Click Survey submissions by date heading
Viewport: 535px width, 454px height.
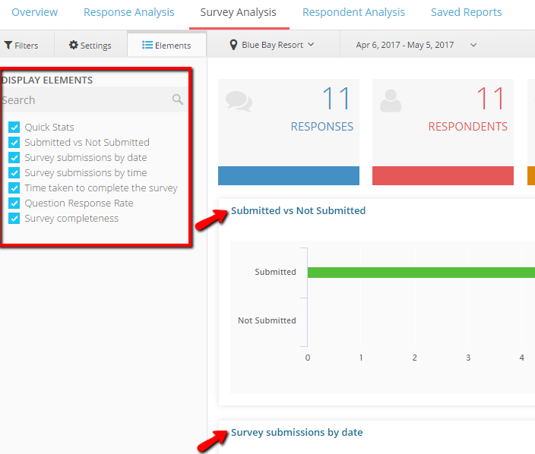tap(297, 432)
